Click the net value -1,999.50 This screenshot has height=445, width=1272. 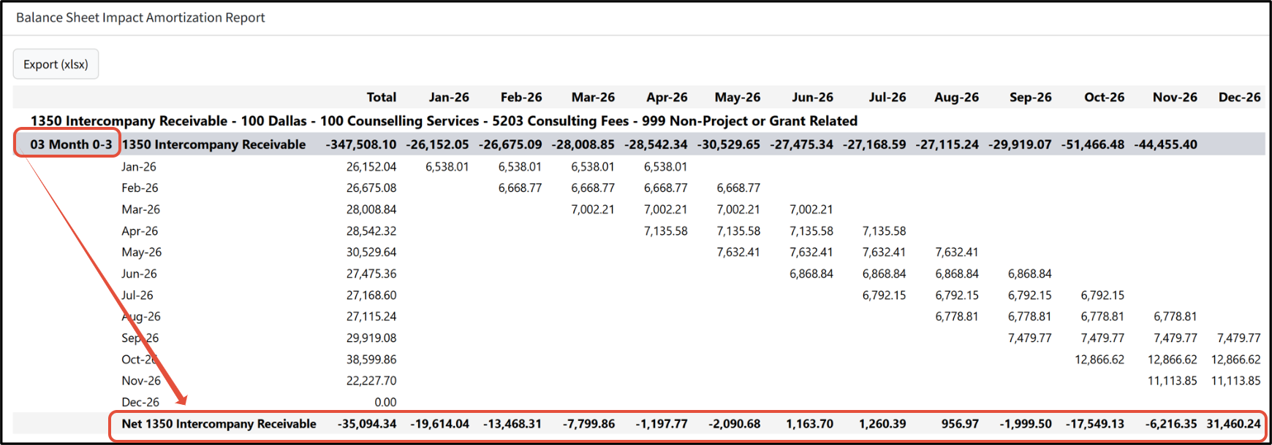pyautogui.click(x=1026, y=424)
